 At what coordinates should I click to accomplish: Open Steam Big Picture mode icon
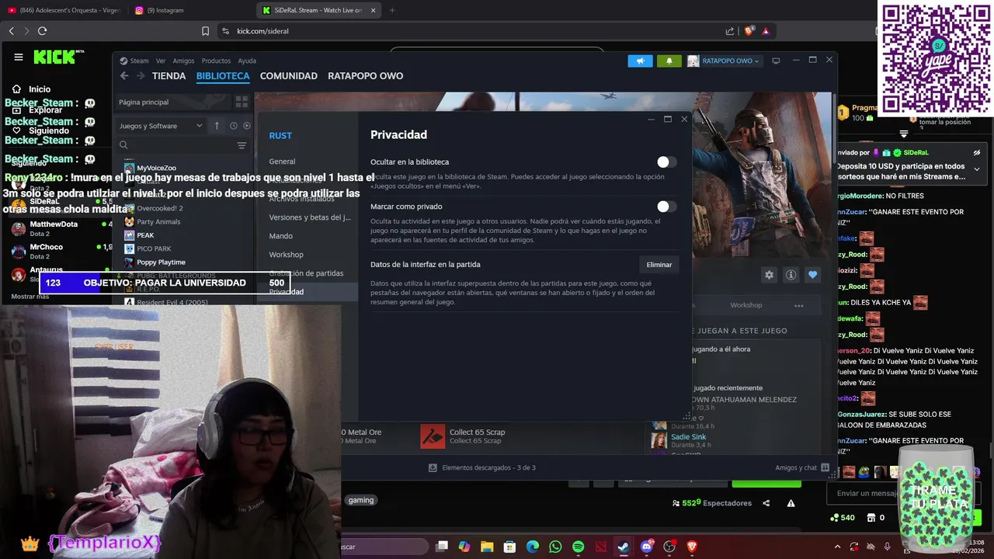775,61
